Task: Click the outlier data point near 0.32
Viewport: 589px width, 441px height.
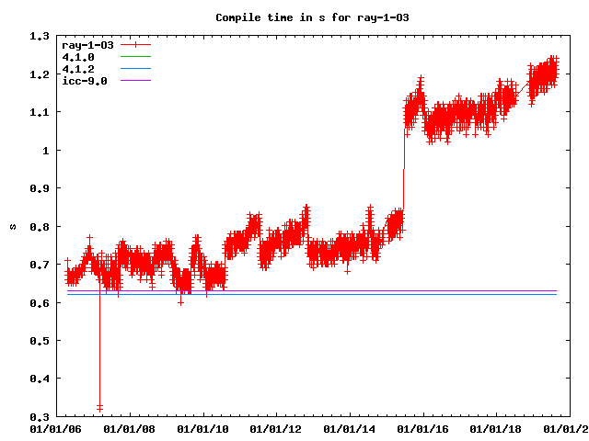Action: (99, 407)
